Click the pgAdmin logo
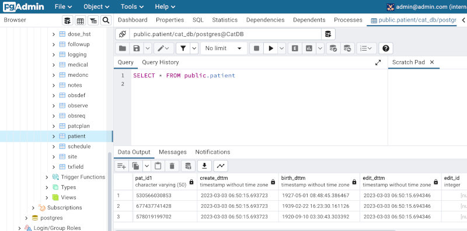 pyautogui.click(x=23, y=7)
